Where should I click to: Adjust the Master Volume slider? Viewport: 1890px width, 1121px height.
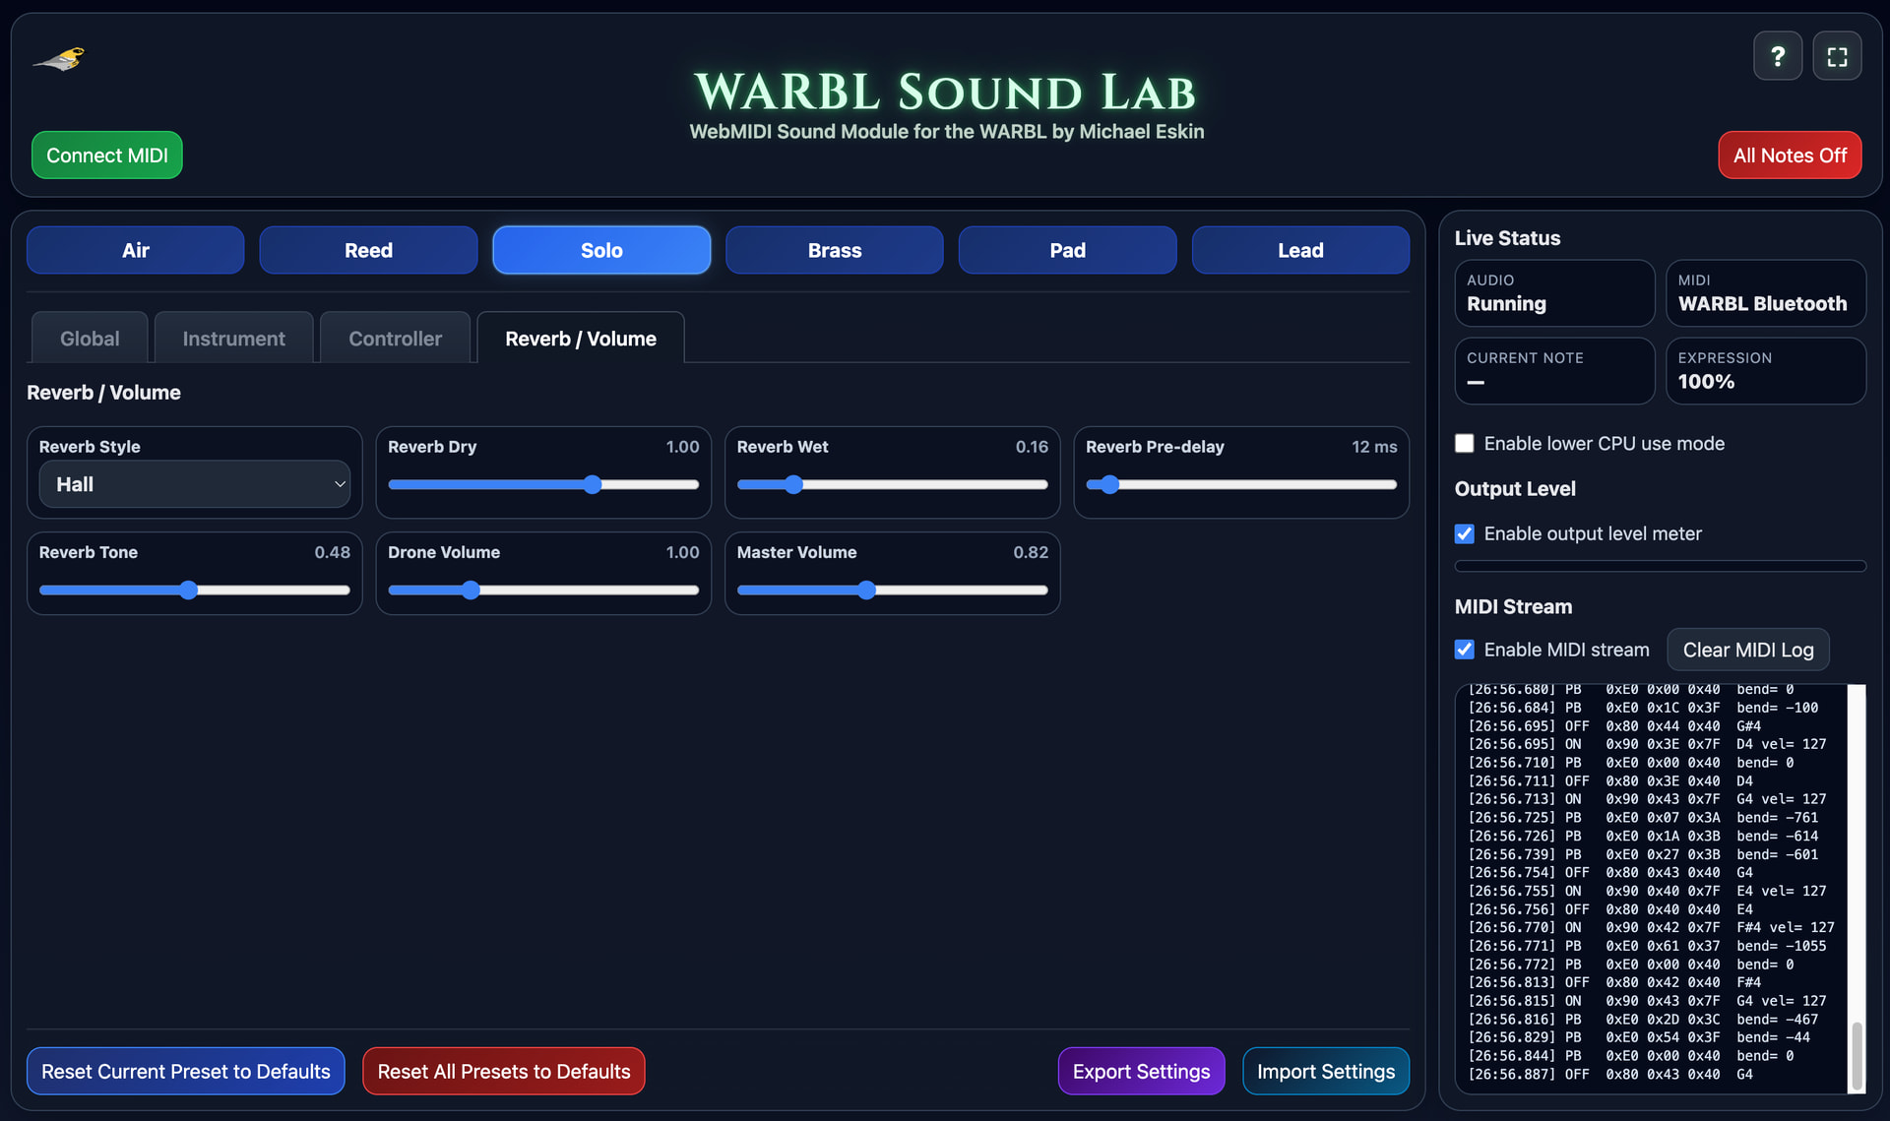892,591
